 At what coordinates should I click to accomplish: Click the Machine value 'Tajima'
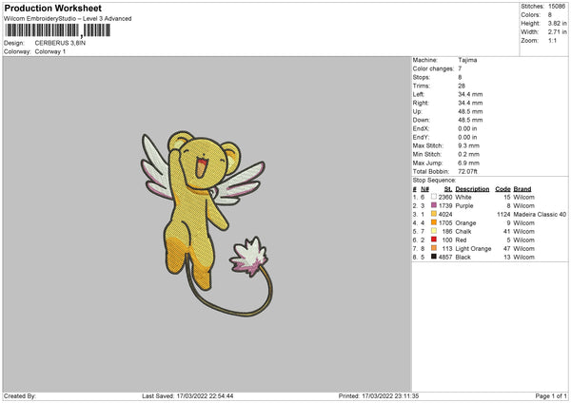pos(467,60)
